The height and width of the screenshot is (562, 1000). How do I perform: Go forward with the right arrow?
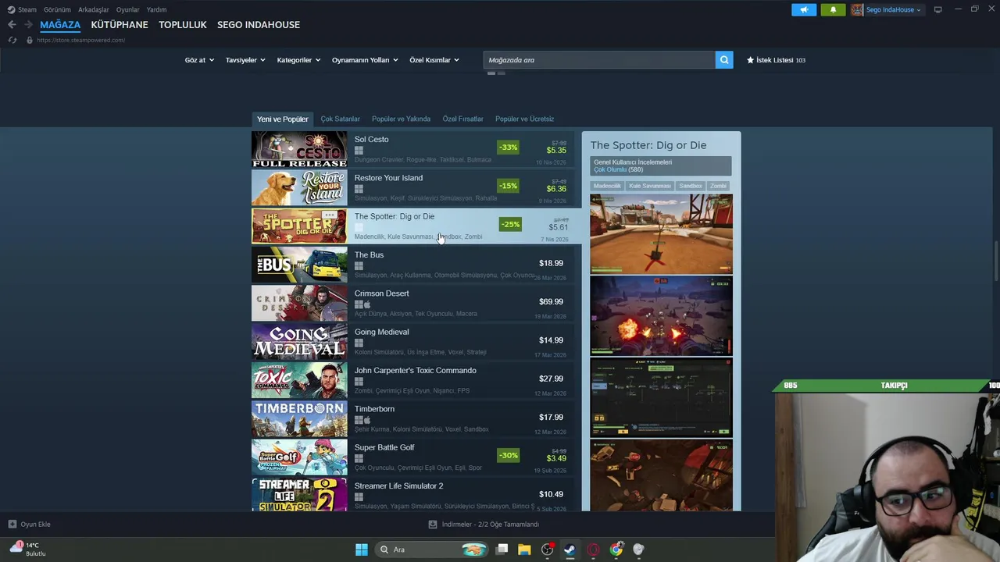[28, 25]
